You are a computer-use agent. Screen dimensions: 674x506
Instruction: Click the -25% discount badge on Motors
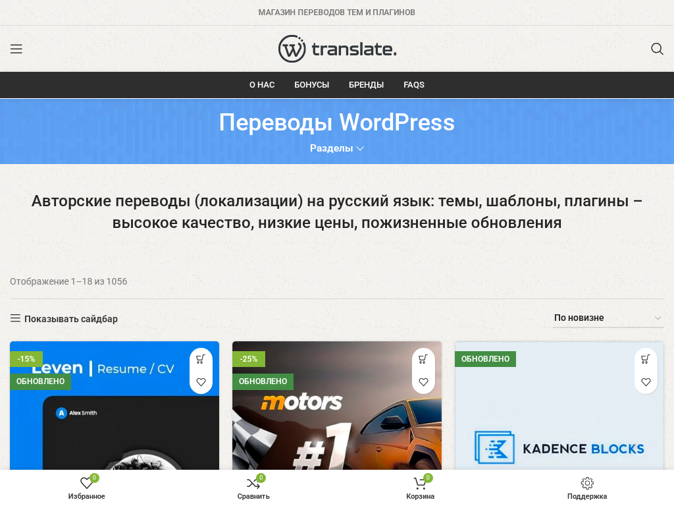pyautogui.click(x=248, y=359)
